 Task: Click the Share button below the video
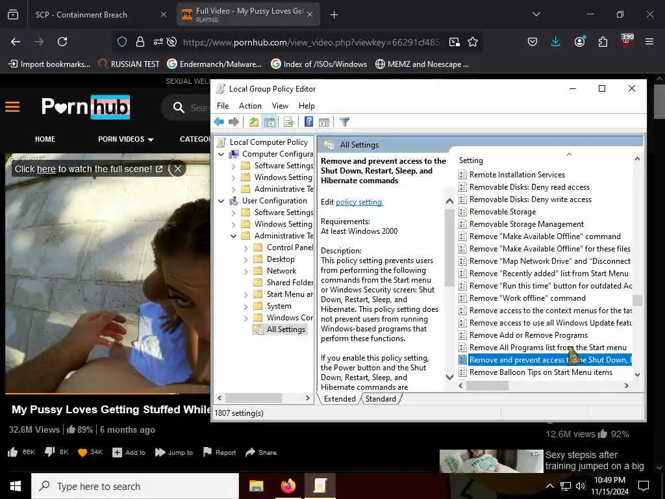261,452
